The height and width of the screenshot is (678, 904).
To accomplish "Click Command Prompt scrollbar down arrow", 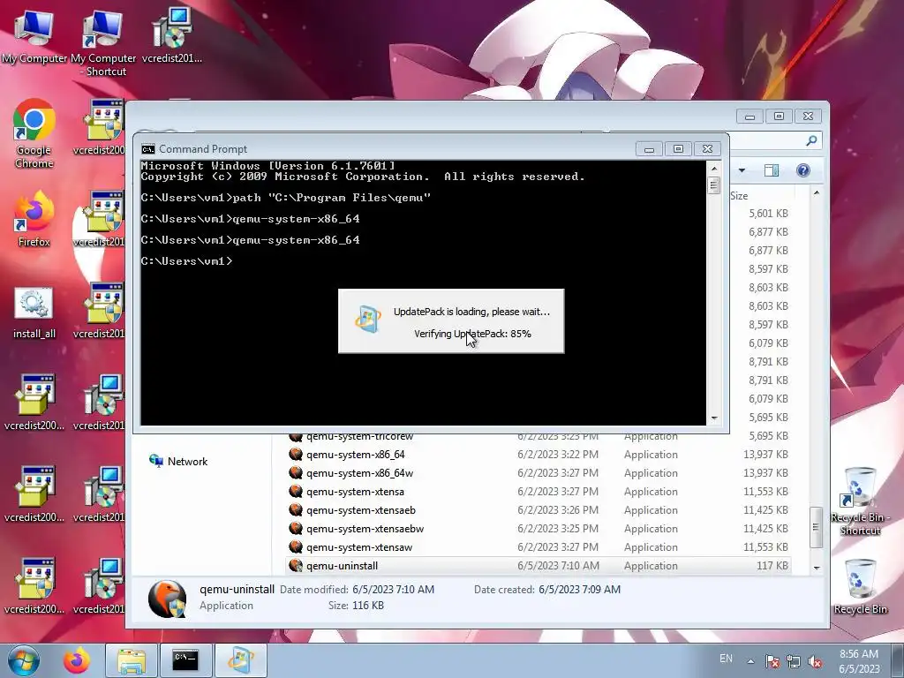I will click(714, 418).
